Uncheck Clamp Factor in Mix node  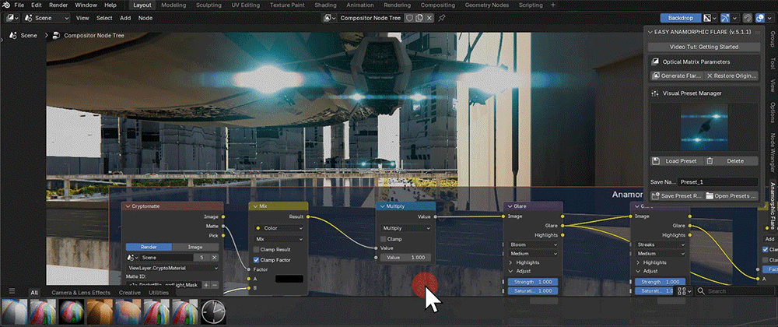pos(257,260)
